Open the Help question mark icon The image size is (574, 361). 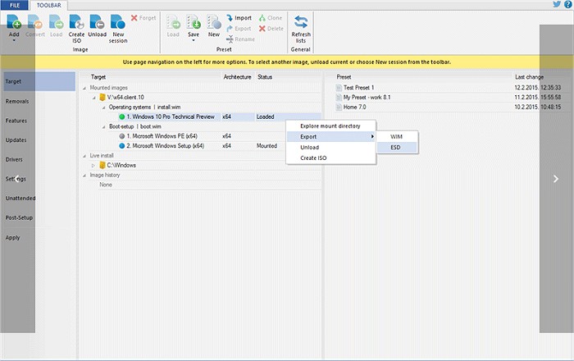point(567,4)
